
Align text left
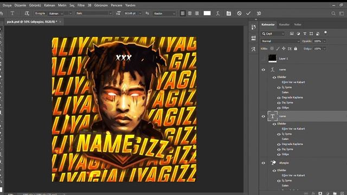[x=183, y=13]
